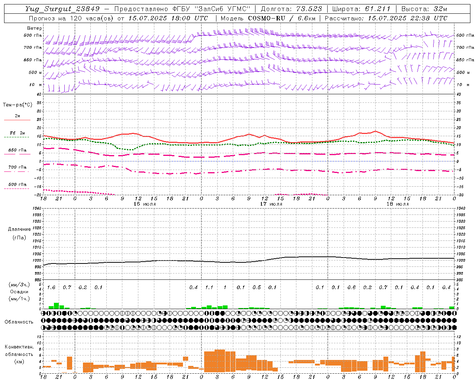Click the 0.5 precipitation amount value
This screenshot has width=476, height=380.
(257, 288)
